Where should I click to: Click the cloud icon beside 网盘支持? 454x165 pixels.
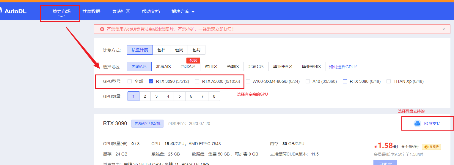click(417, 123)
